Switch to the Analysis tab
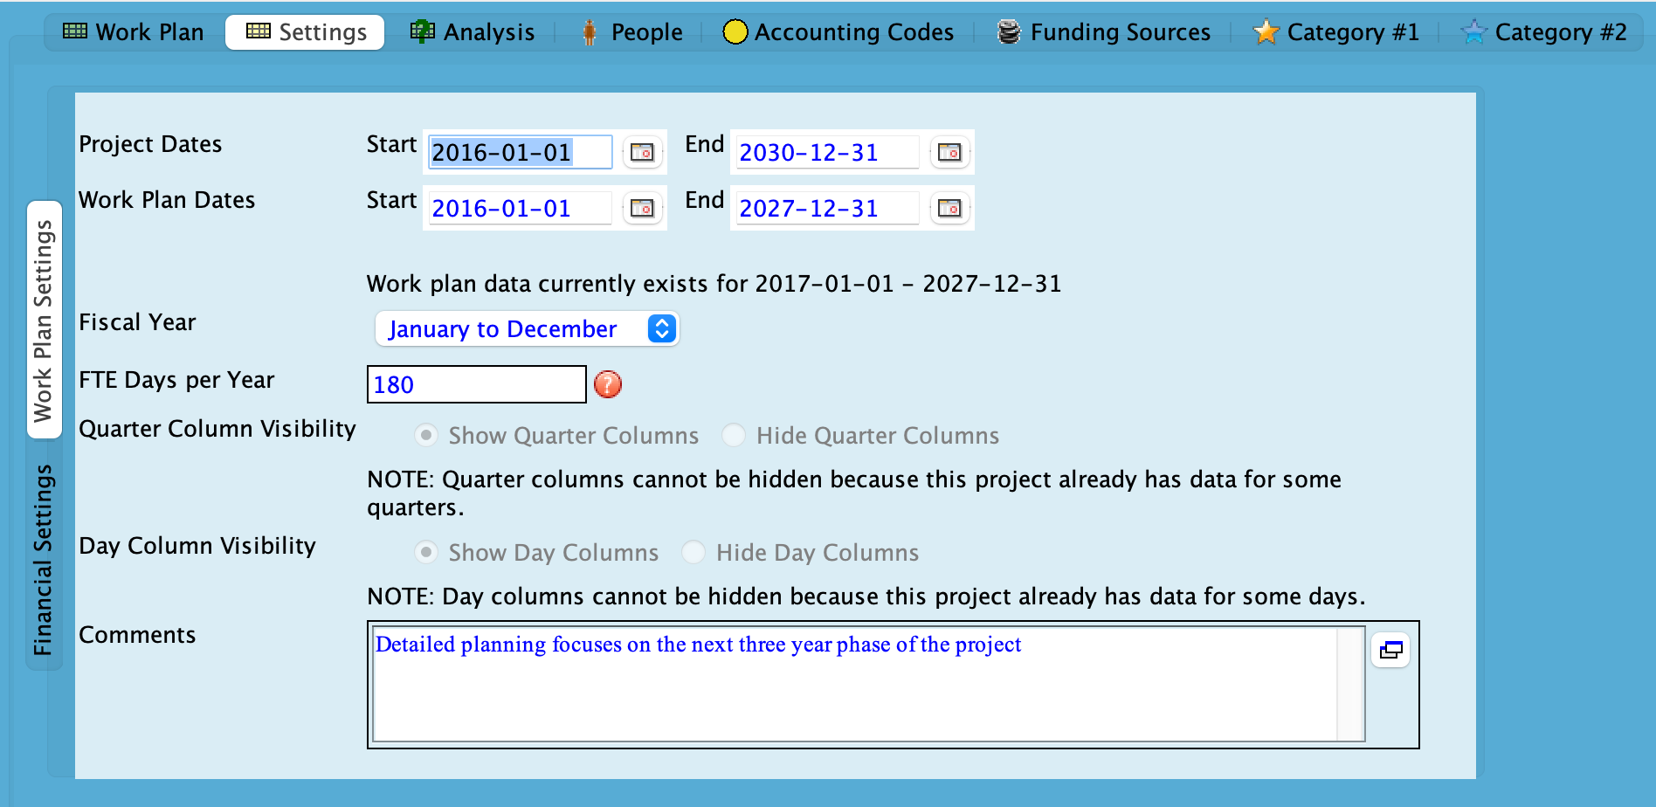The image size is (1656, 807). (x=473, y=32)
